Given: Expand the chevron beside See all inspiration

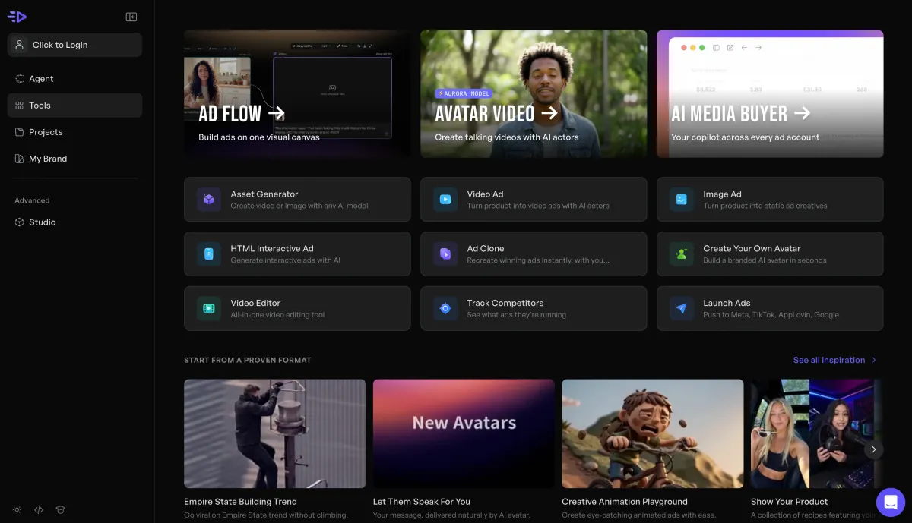Looking at the screenshot, I should 874,360.
